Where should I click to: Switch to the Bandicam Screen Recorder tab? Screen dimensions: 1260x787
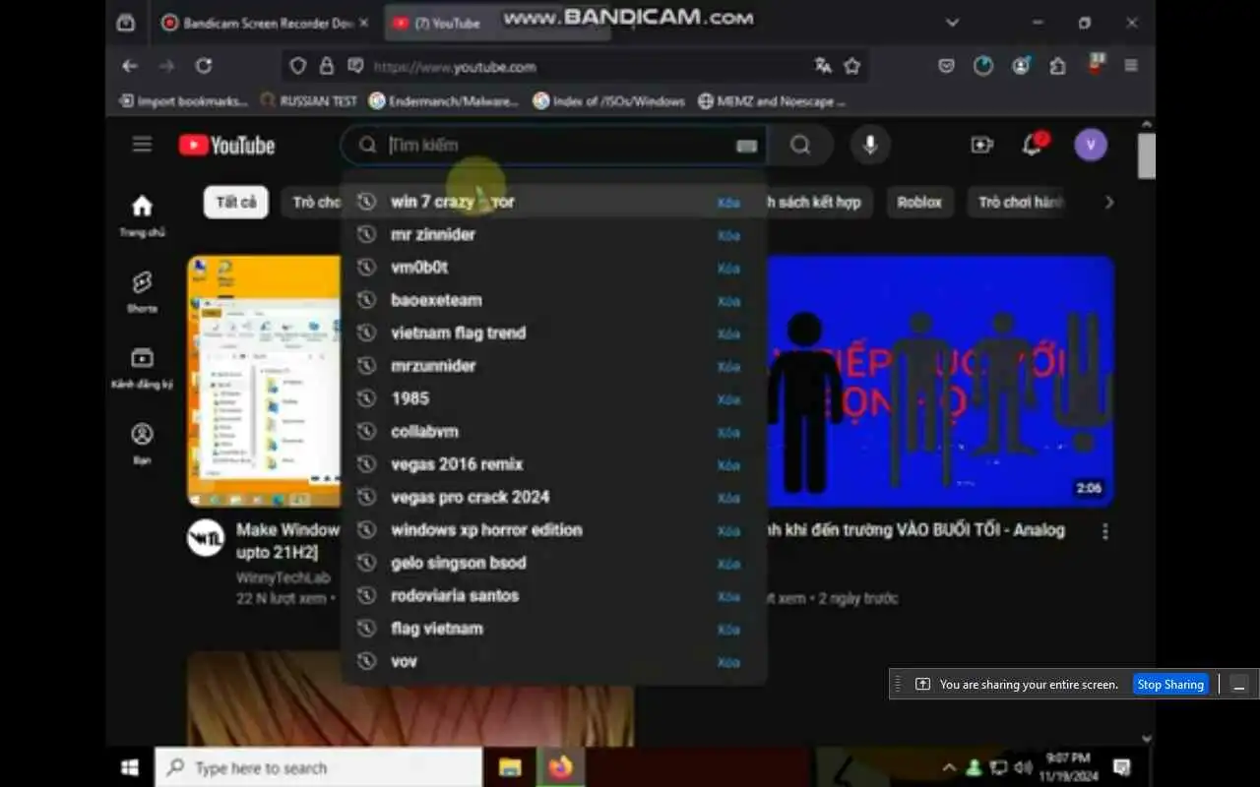(265, 23)
